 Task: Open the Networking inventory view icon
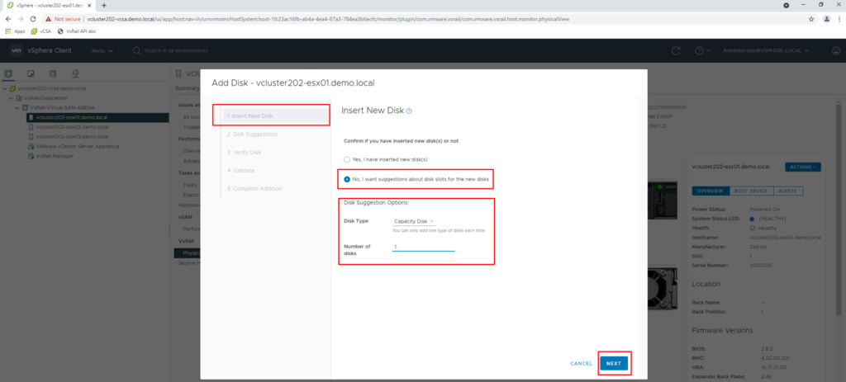pyautogui.click(x=75, y=73)
